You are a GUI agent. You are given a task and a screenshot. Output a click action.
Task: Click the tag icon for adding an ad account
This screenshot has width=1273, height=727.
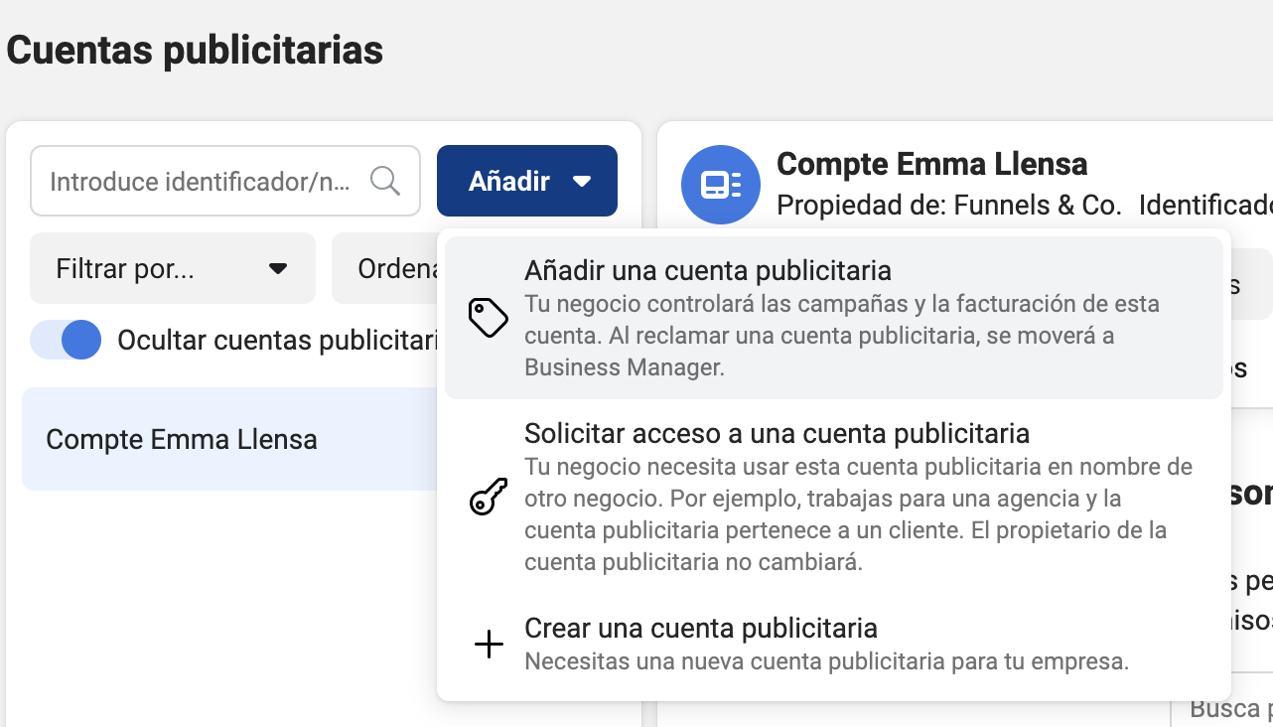[x=489, y=318]
